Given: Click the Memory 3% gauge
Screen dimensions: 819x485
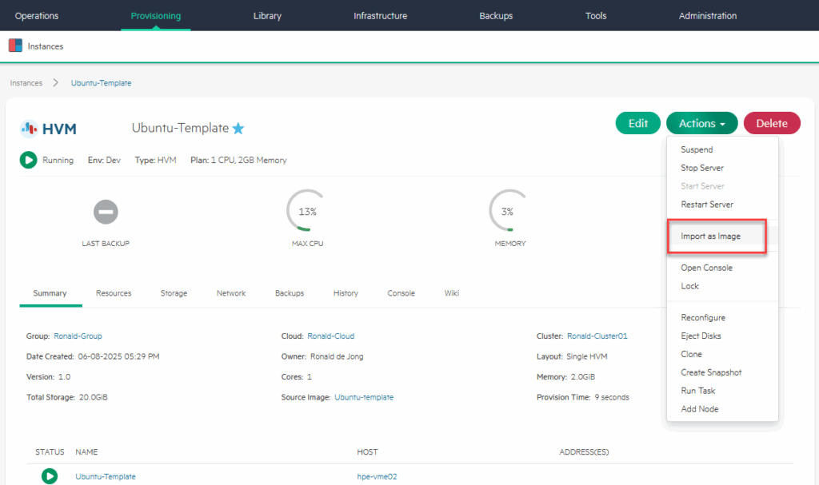Looking at the screenshot, I should [507, 212].
